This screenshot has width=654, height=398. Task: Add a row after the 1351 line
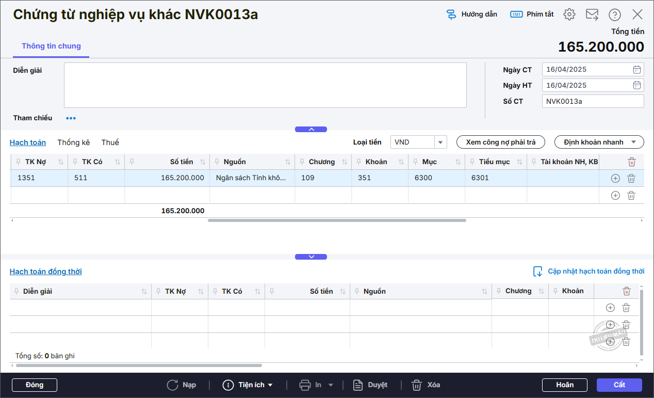[615, 179]
